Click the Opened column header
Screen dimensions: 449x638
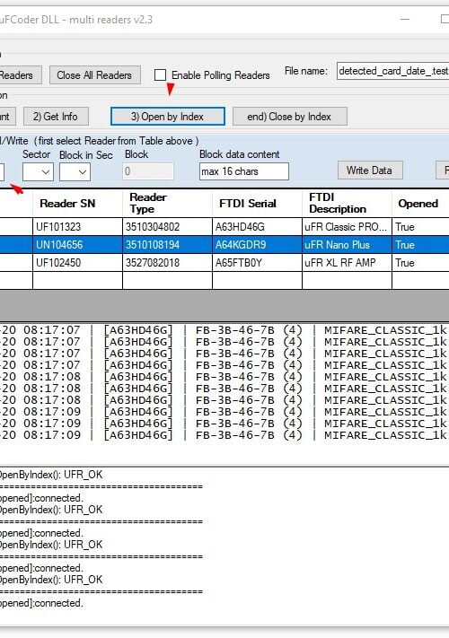click(420, 203)
